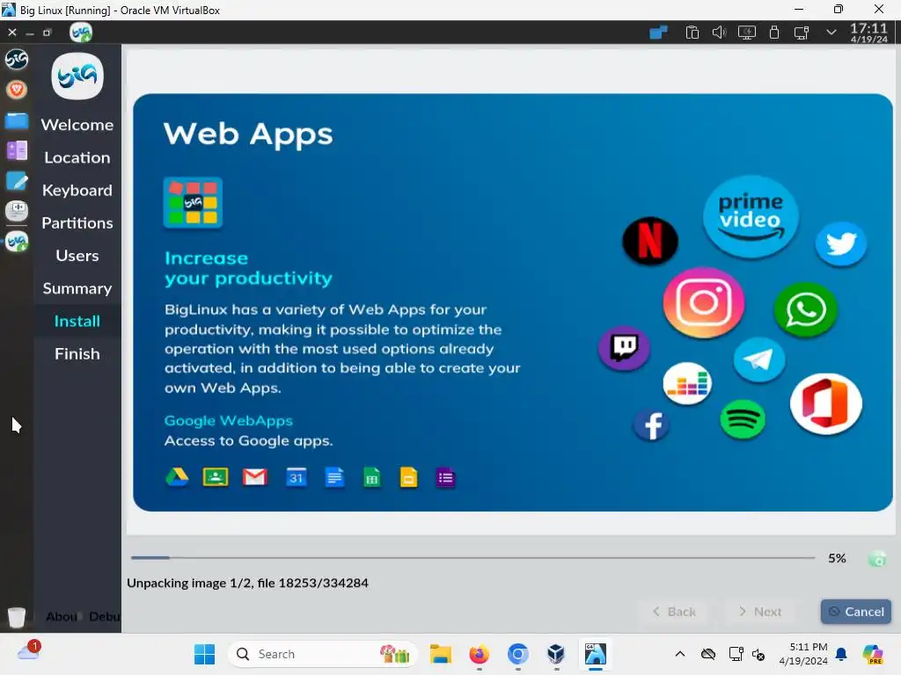Click the Spotify icon
This screenshot has height=675, width=901.
pyautogui.click(x=742, y=419)
